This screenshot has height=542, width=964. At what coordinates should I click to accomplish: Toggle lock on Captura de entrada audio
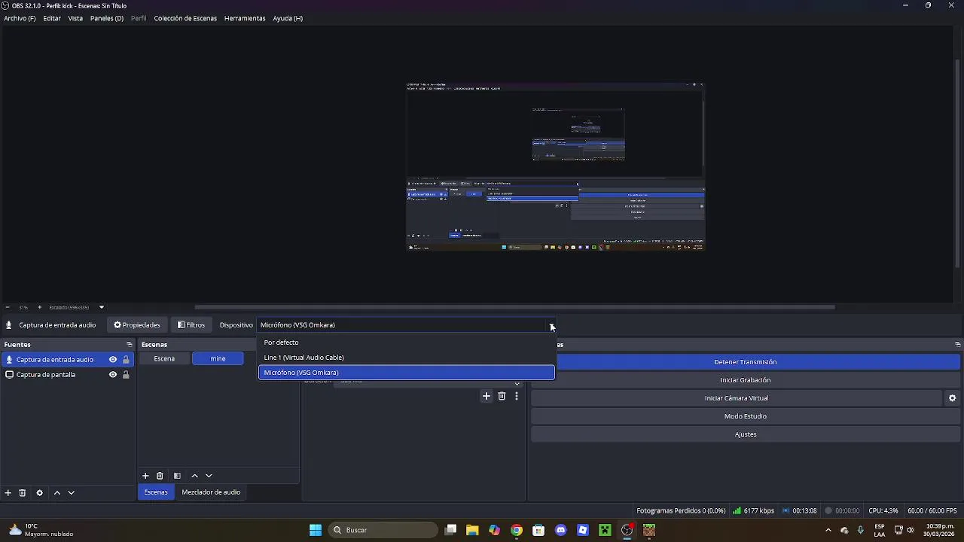[126, 360]
